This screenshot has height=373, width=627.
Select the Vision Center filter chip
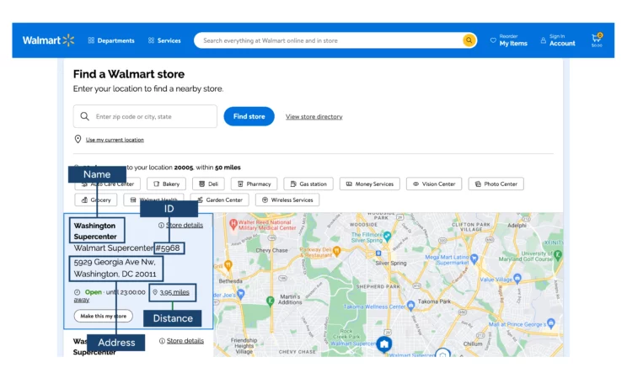pyautogui.click(x=434, y=184)
